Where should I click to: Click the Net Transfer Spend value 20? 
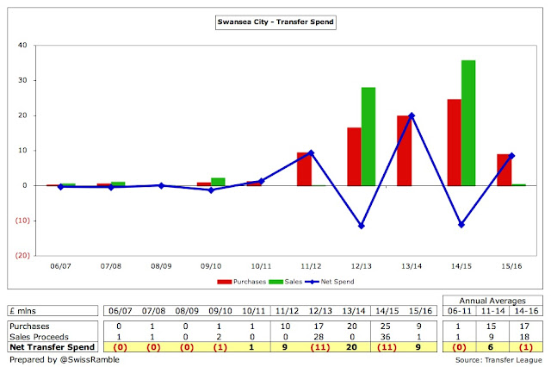click(352, 347)
